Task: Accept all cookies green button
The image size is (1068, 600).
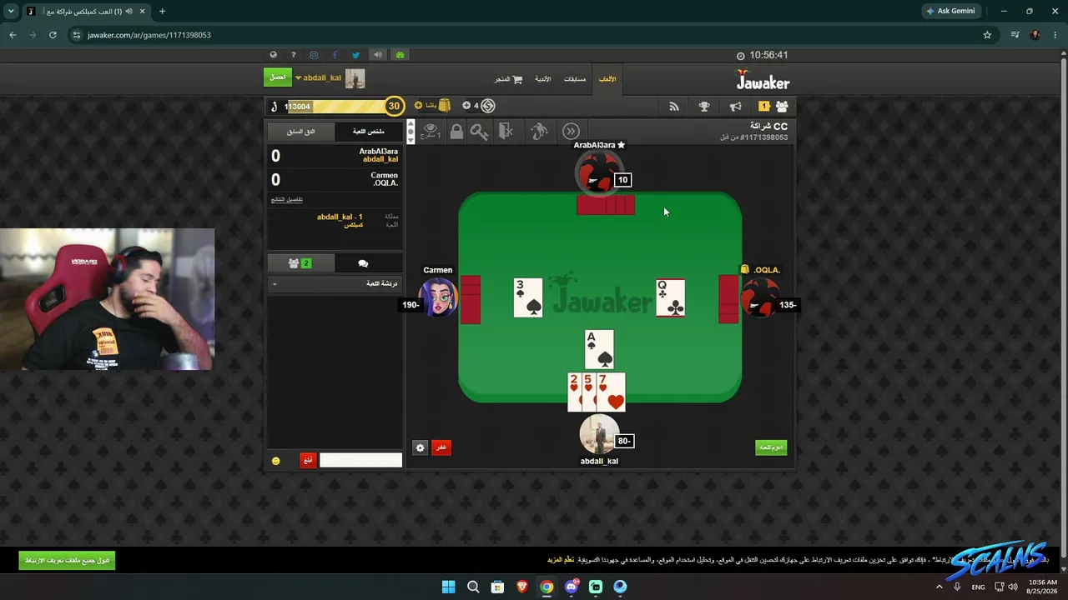Action: click(x=67, y=560)
